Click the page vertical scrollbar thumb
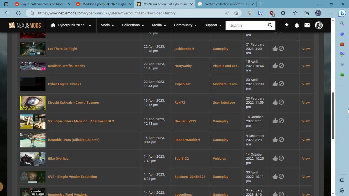349x196 pixels. (333, 116)
